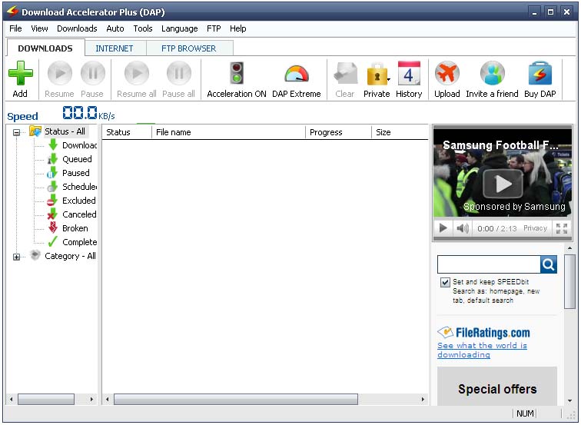Select the Queued status filter

click(x=70, y=159)
